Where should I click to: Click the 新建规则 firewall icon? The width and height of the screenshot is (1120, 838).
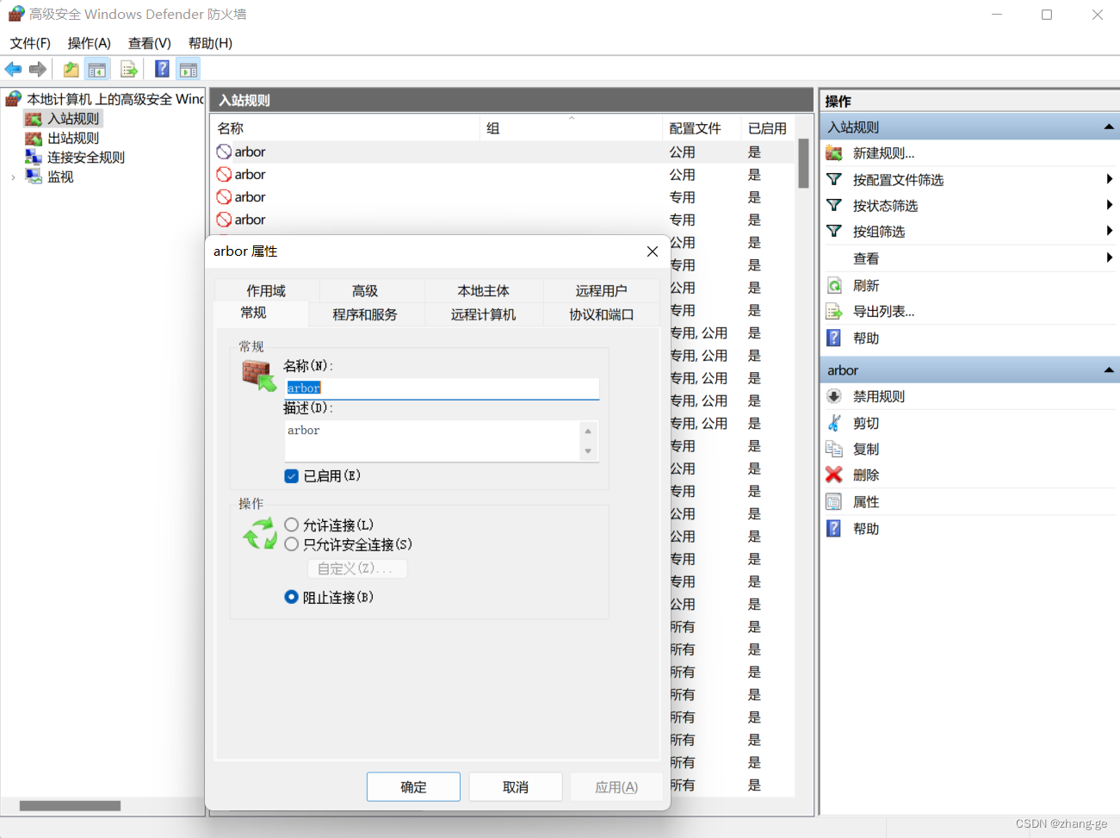pos(833,153)
